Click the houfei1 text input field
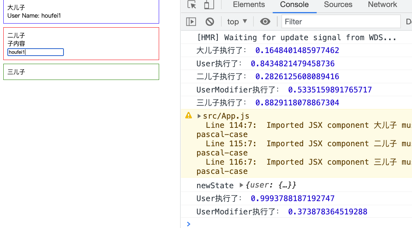 click(36, 52)
